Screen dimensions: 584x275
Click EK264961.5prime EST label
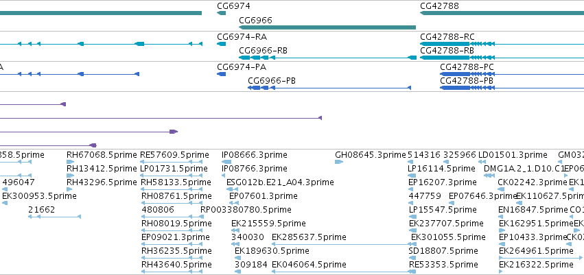click(537, 251)
